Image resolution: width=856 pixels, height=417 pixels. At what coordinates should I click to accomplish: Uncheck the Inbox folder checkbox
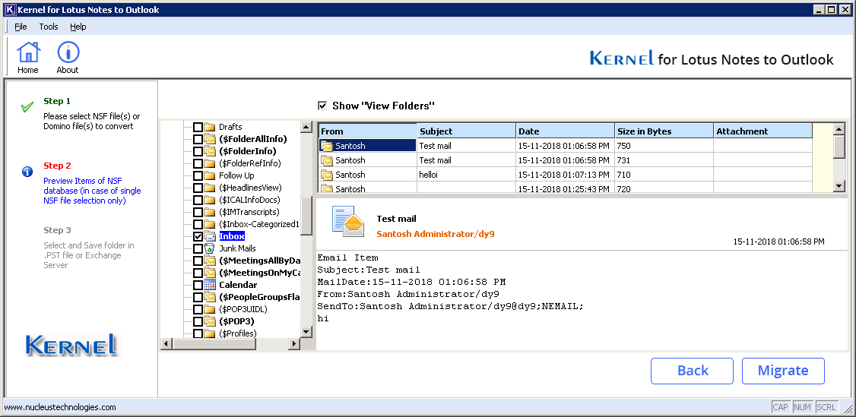coord(198,236)
